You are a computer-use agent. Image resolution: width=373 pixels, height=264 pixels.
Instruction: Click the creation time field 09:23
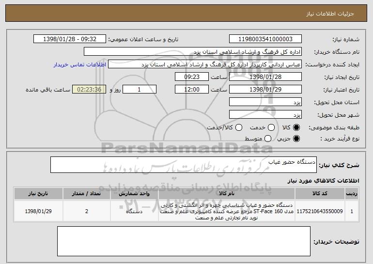tap(192, 77)
